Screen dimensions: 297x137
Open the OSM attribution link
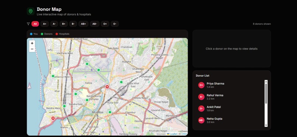point(184,134)
